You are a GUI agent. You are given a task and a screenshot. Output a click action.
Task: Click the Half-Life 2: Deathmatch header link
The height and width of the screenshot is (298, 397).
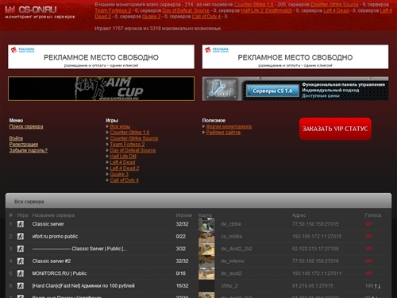(x=267, y=10)
